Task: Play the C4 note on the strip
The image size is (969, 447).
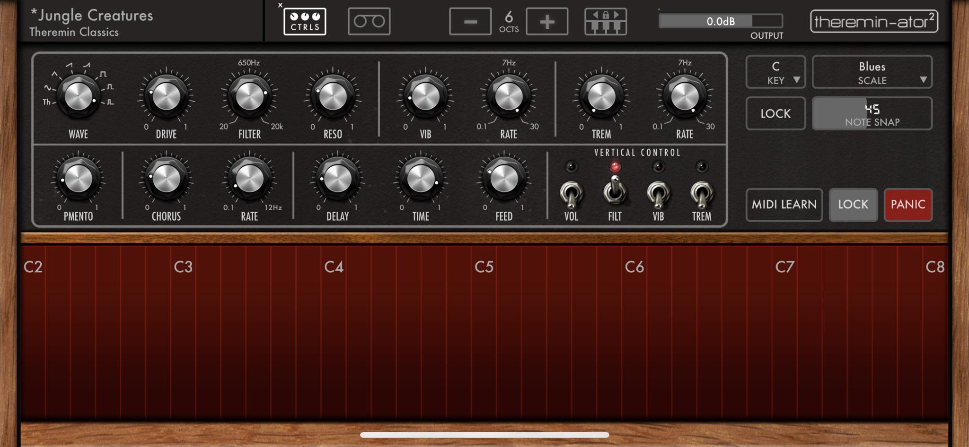Action: click(x=334, y=333)
